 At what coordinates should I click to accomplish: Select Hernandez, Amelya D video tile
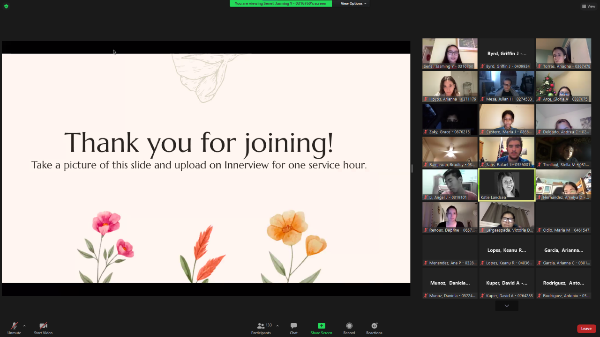[563, 185]
